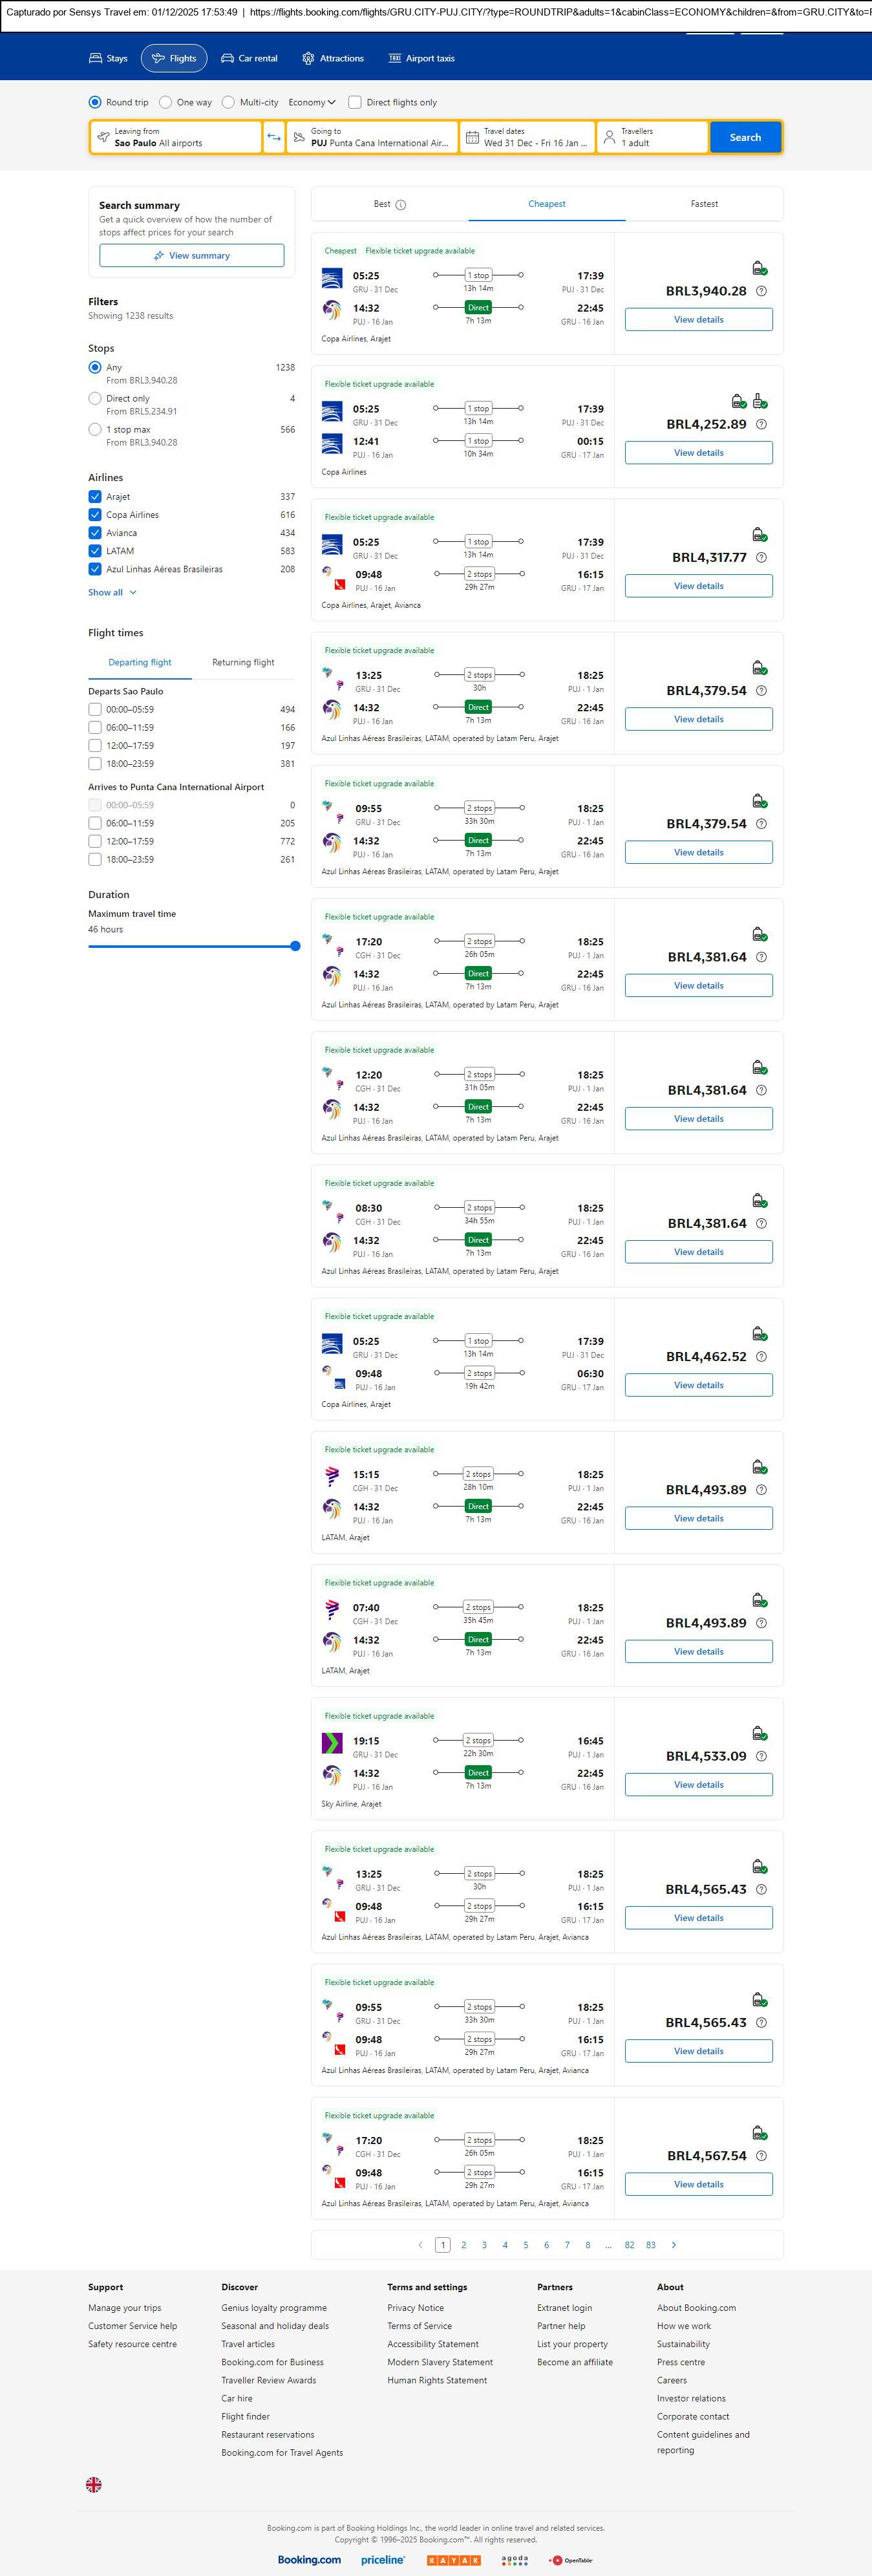Click the UK flag language icon in footer
The width and height of the screenshot is (872, 2576).
(x=94, y=2483)
